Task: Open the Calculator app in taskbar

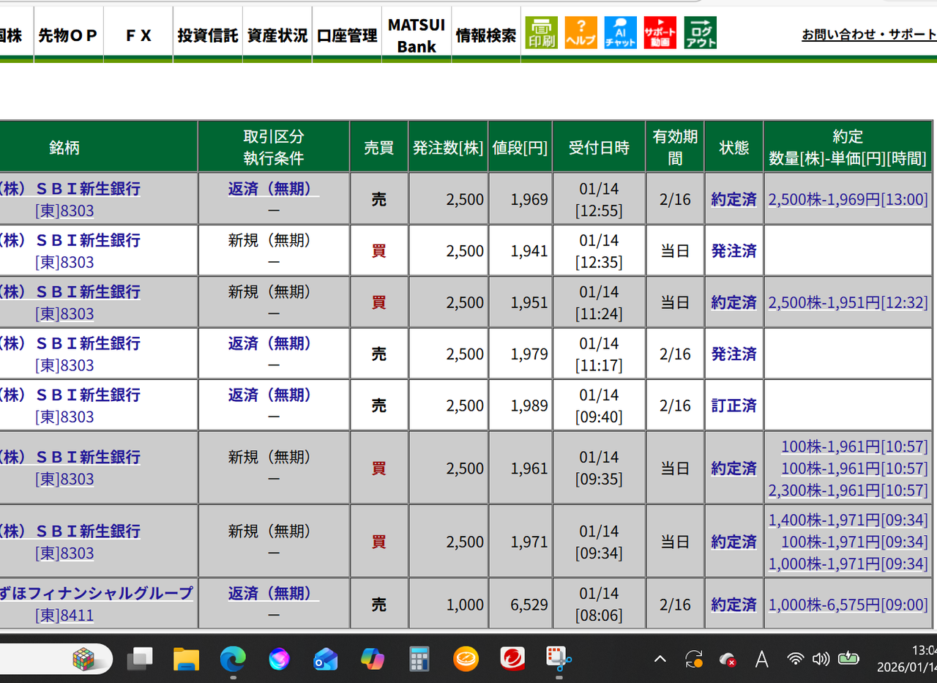Action: pos(419,660)
